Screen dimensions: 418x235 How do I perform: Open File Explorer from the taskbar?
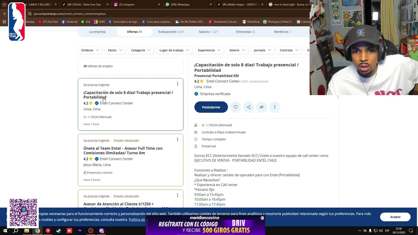pyautogui.click(x=26, y=231)
